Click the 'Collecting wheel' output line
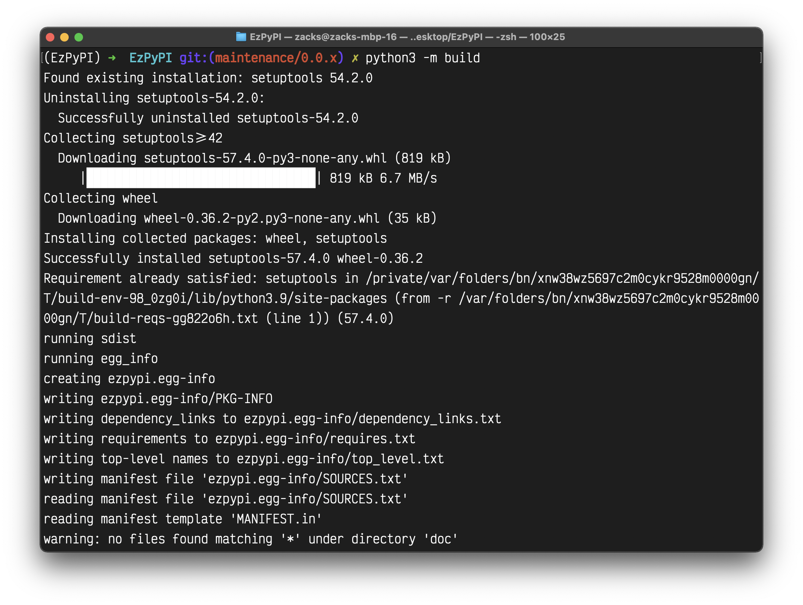 (101, 198)
